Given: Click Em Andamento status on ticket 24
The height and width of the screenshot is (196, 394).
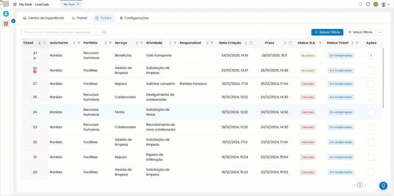Looking at the screenshot, I should 340,112.
